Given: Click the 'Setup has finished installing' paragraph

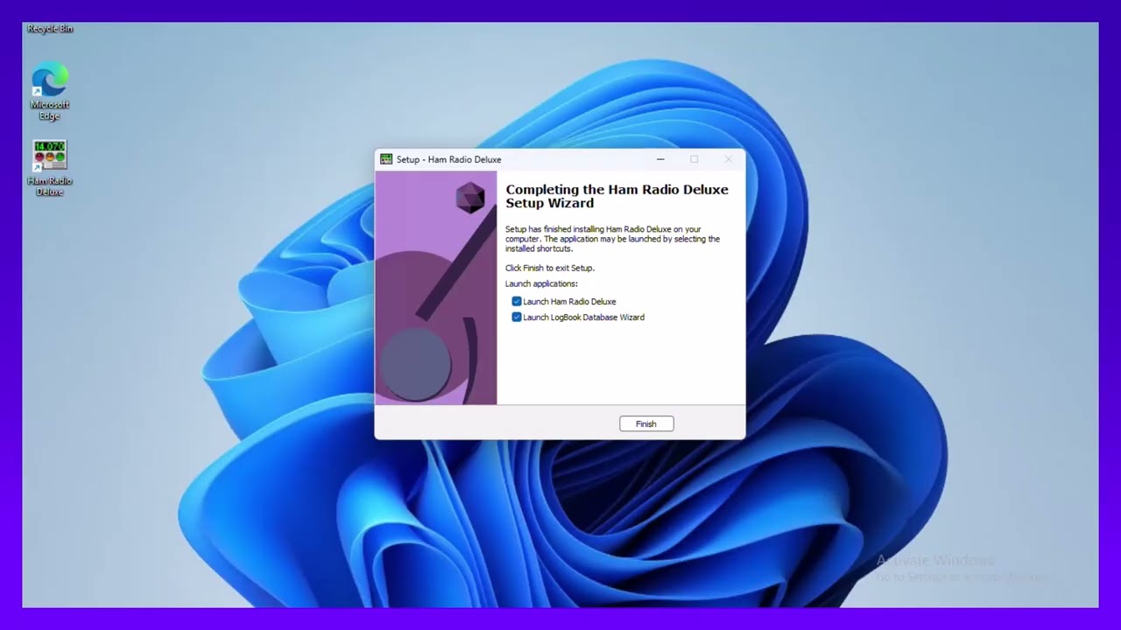Looking at the screenshot, I should pos(612,239).
